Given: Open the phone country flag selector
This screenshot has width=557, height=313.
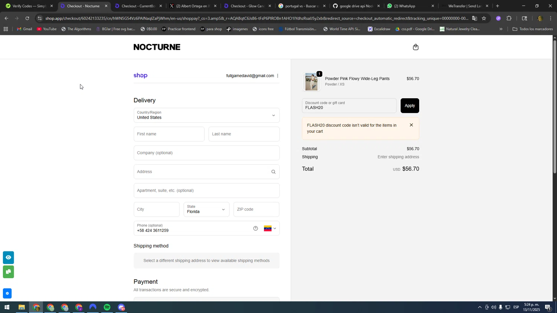Looking at the screenshot, I should [x=270, y=228].
